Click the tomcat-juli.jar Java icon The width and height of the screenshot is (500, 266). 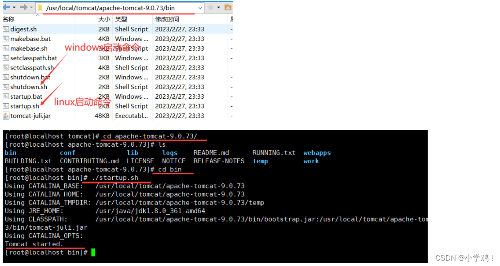[6, 116]
